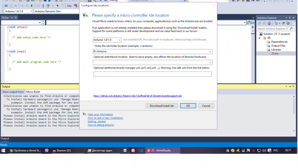Click the Hex display toggle in toolbar
This screenshot has height=168, width=298.
pyautogui.click(x=69, y=6)
